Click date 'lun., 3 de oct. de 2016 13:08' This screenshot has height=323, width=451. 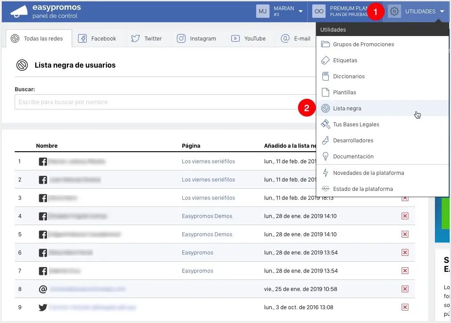[x=298, y=307]
